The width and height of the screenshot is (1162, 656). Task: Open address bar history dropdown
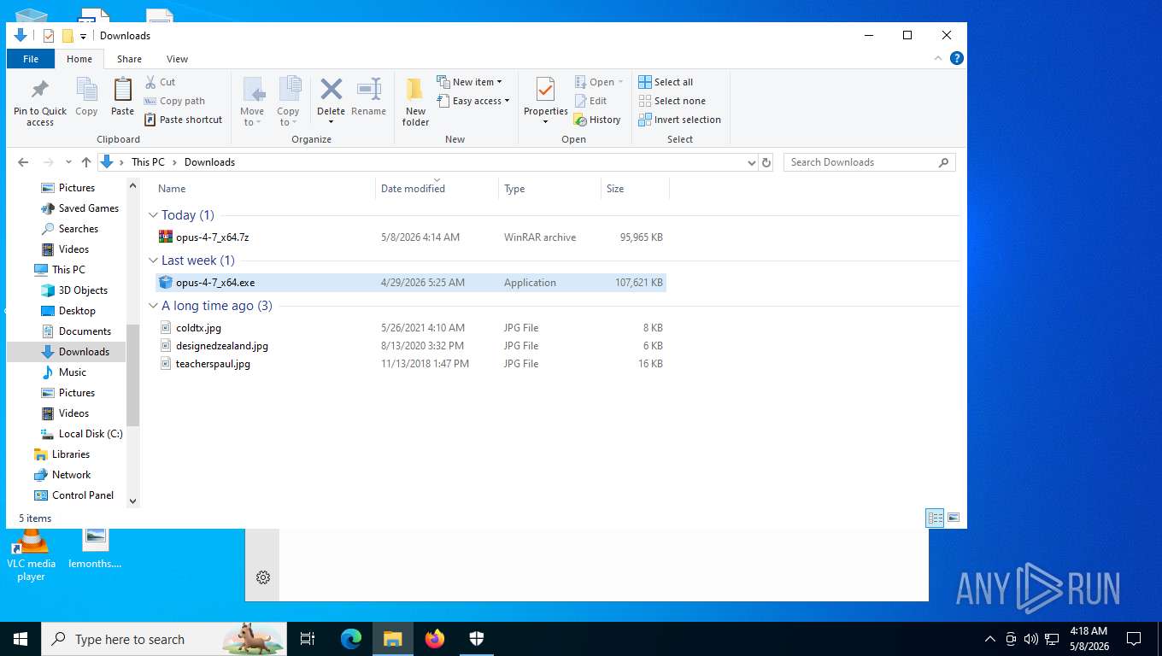point(752,162)
